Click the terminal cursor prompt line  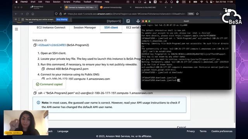(161, 80)
